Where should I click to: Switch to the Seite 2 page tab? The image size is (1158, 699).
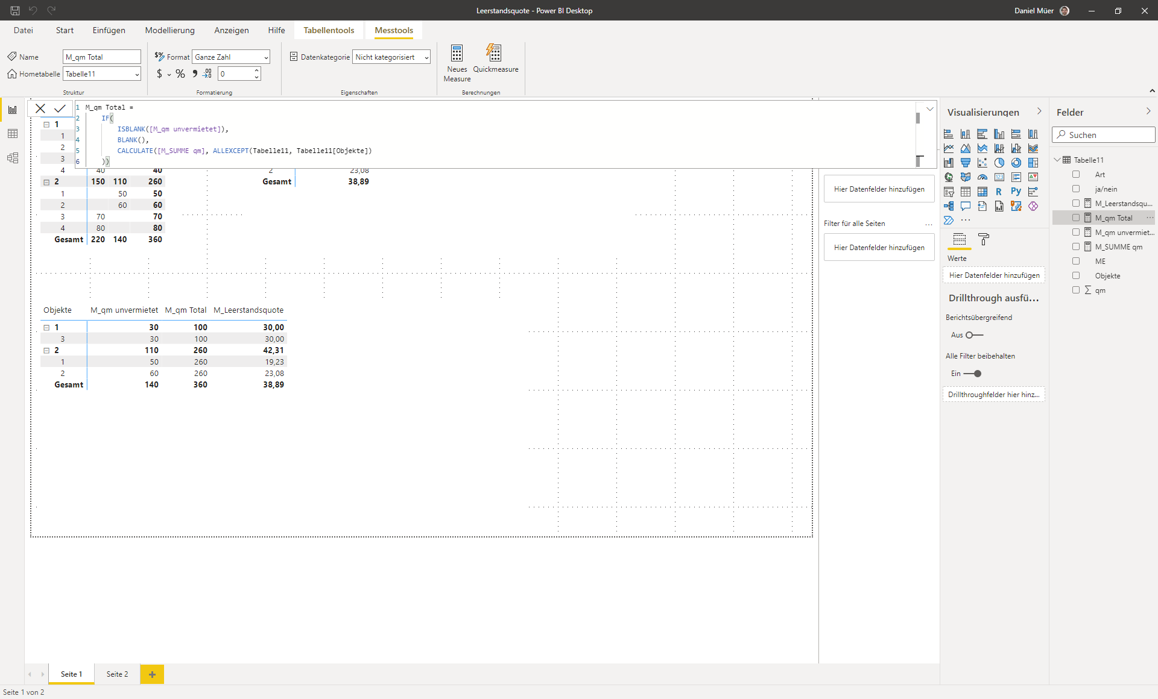point(117,674)
